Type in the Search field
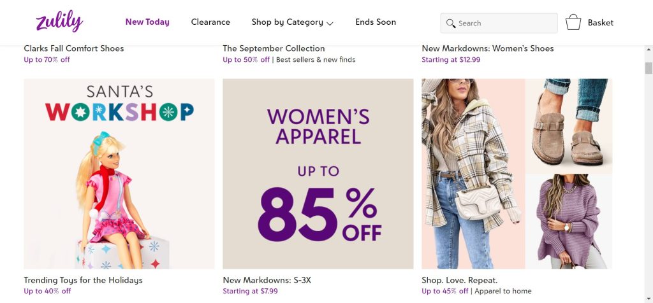The image size is (653, 303). coord(504,23)
